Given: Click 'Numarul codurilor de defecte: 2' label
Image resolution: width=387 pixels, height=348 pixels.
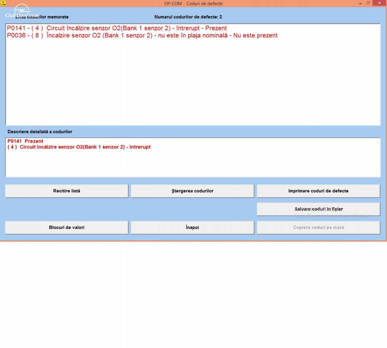Looking at the screenshot, I should (x=188, y=17).
